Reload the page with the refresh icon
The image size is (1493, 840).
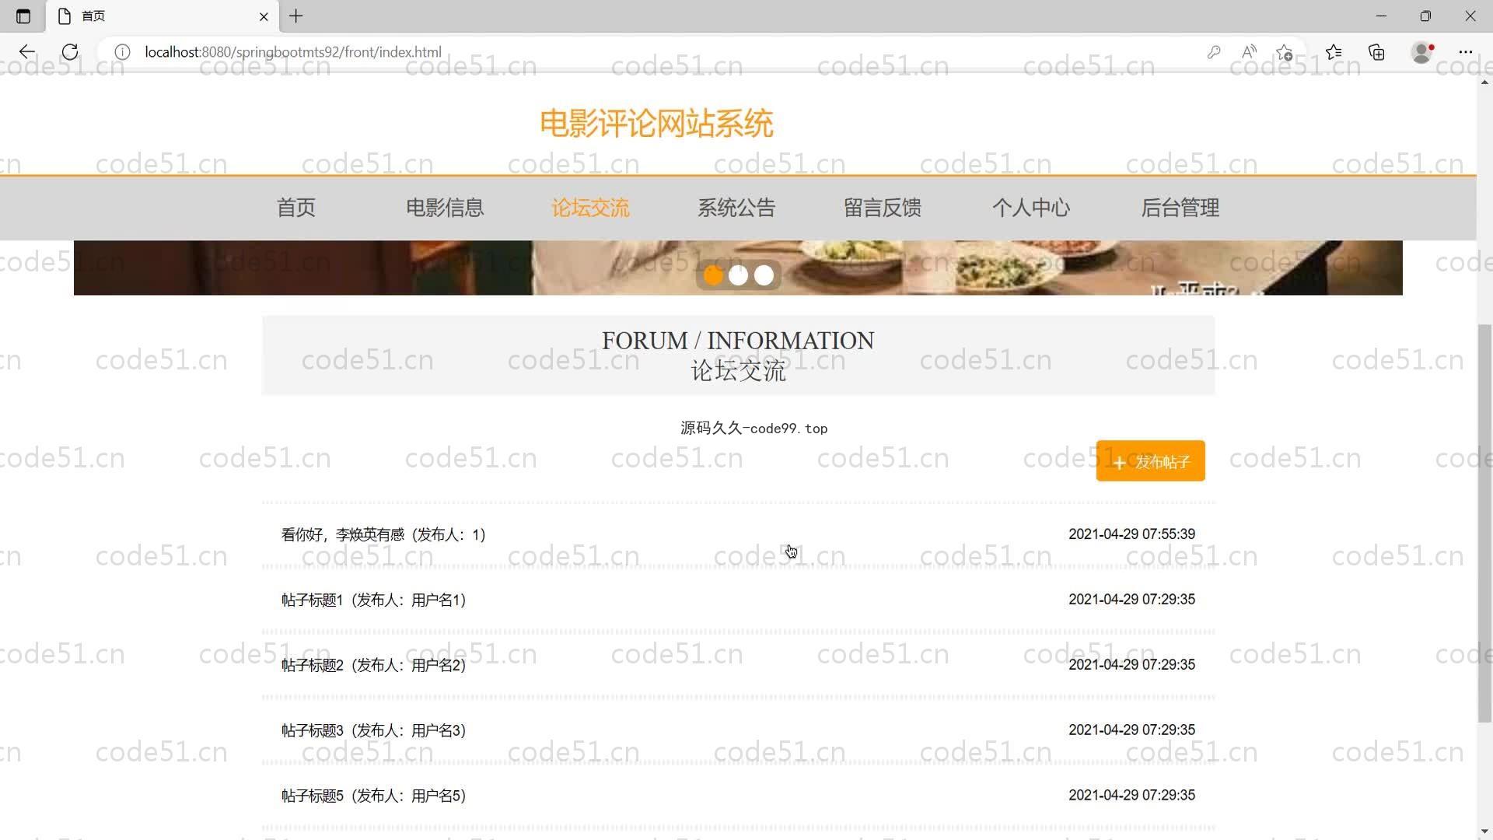point(70,52)
